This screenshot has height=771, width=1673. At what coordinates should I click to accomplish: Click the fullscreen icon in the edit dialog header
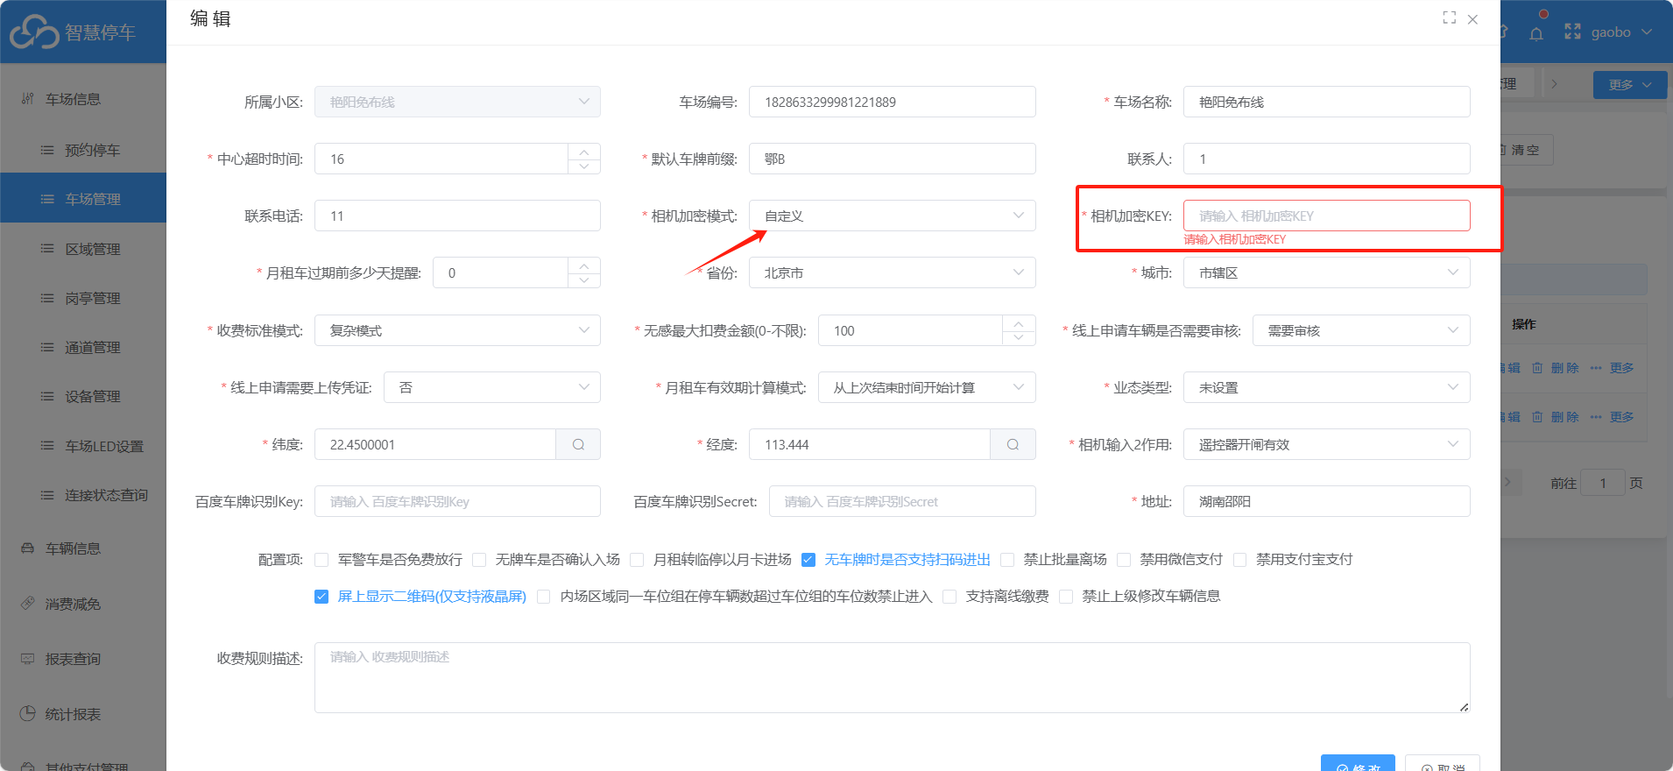1450,18
